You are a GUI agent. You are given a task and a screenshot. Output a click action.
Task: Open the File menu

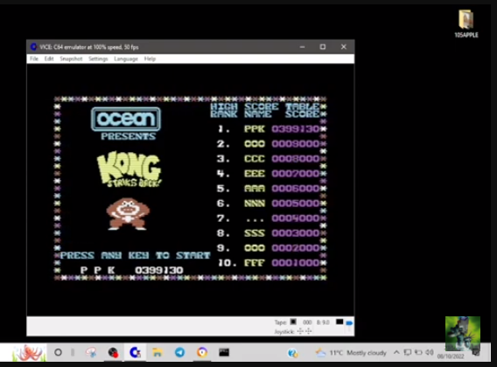pos(34,59)
